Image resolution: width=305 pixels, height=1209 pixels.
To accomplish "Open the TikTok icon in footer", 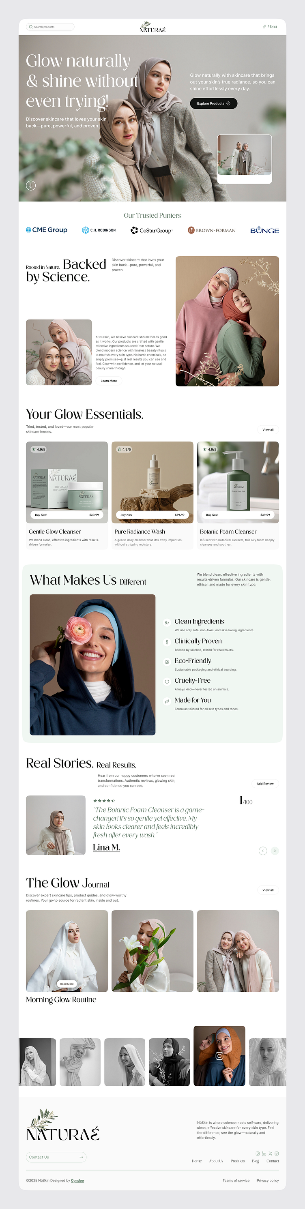I will [277, 1153].
